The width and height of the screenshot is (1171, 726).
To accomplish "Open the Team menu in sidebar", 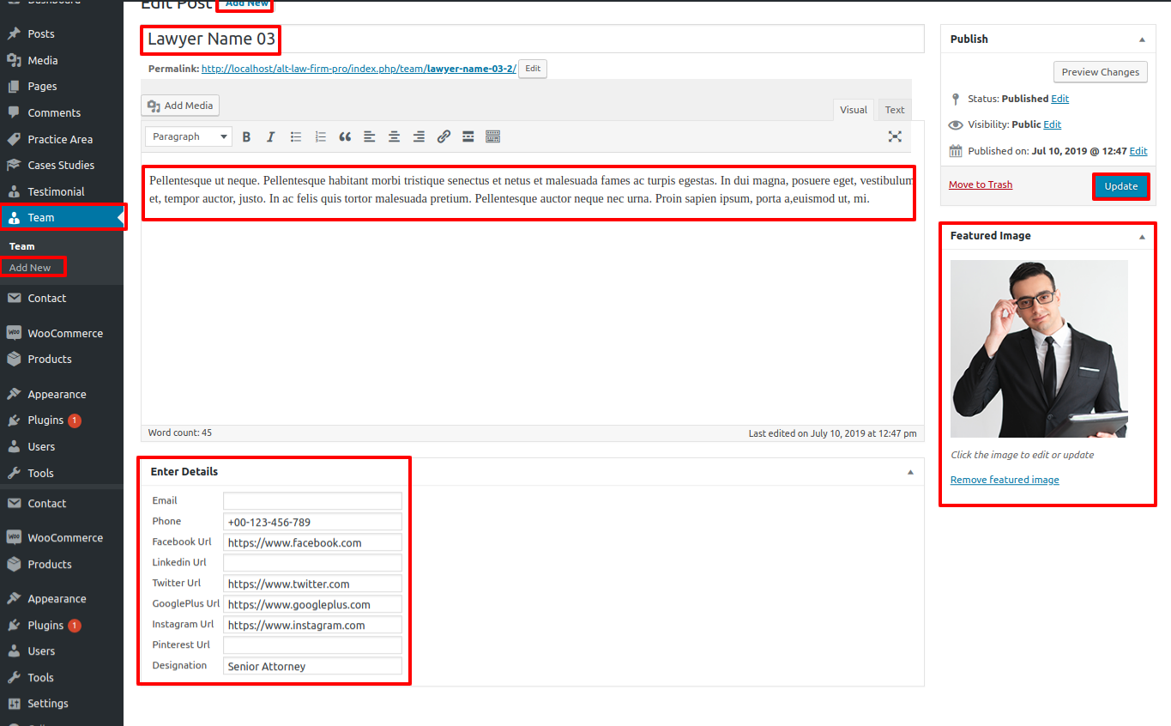I will coord(62,218).
